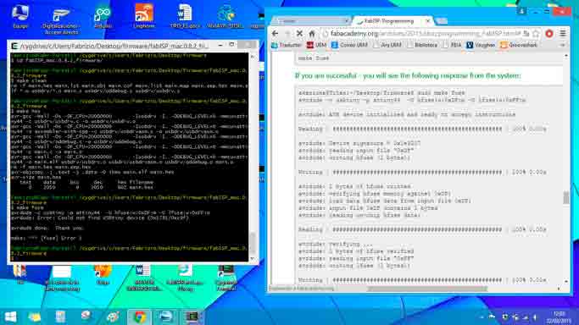Click the red extension icon in Chrome toolbar
The width and height of the screenshot is (579, 325).
[x=549, y=34]
